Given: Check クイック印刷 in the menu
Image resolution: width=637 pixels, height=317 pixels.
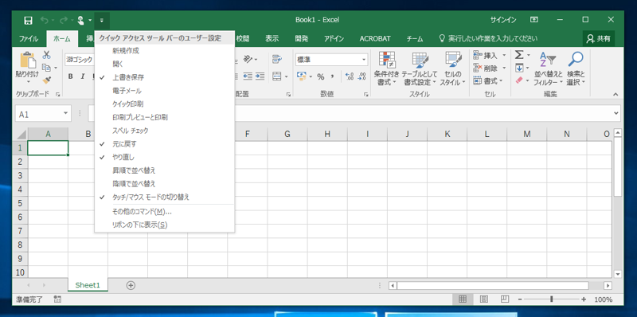Looking at the screenshot, I should (x=165, y=104).
